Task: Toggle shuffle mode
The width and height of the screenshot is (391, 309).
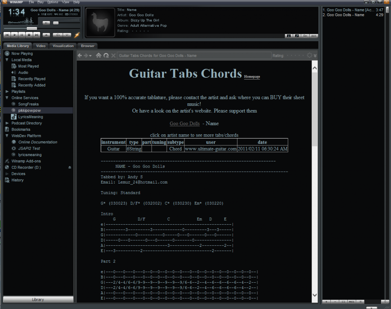Action: pos(58,35)
